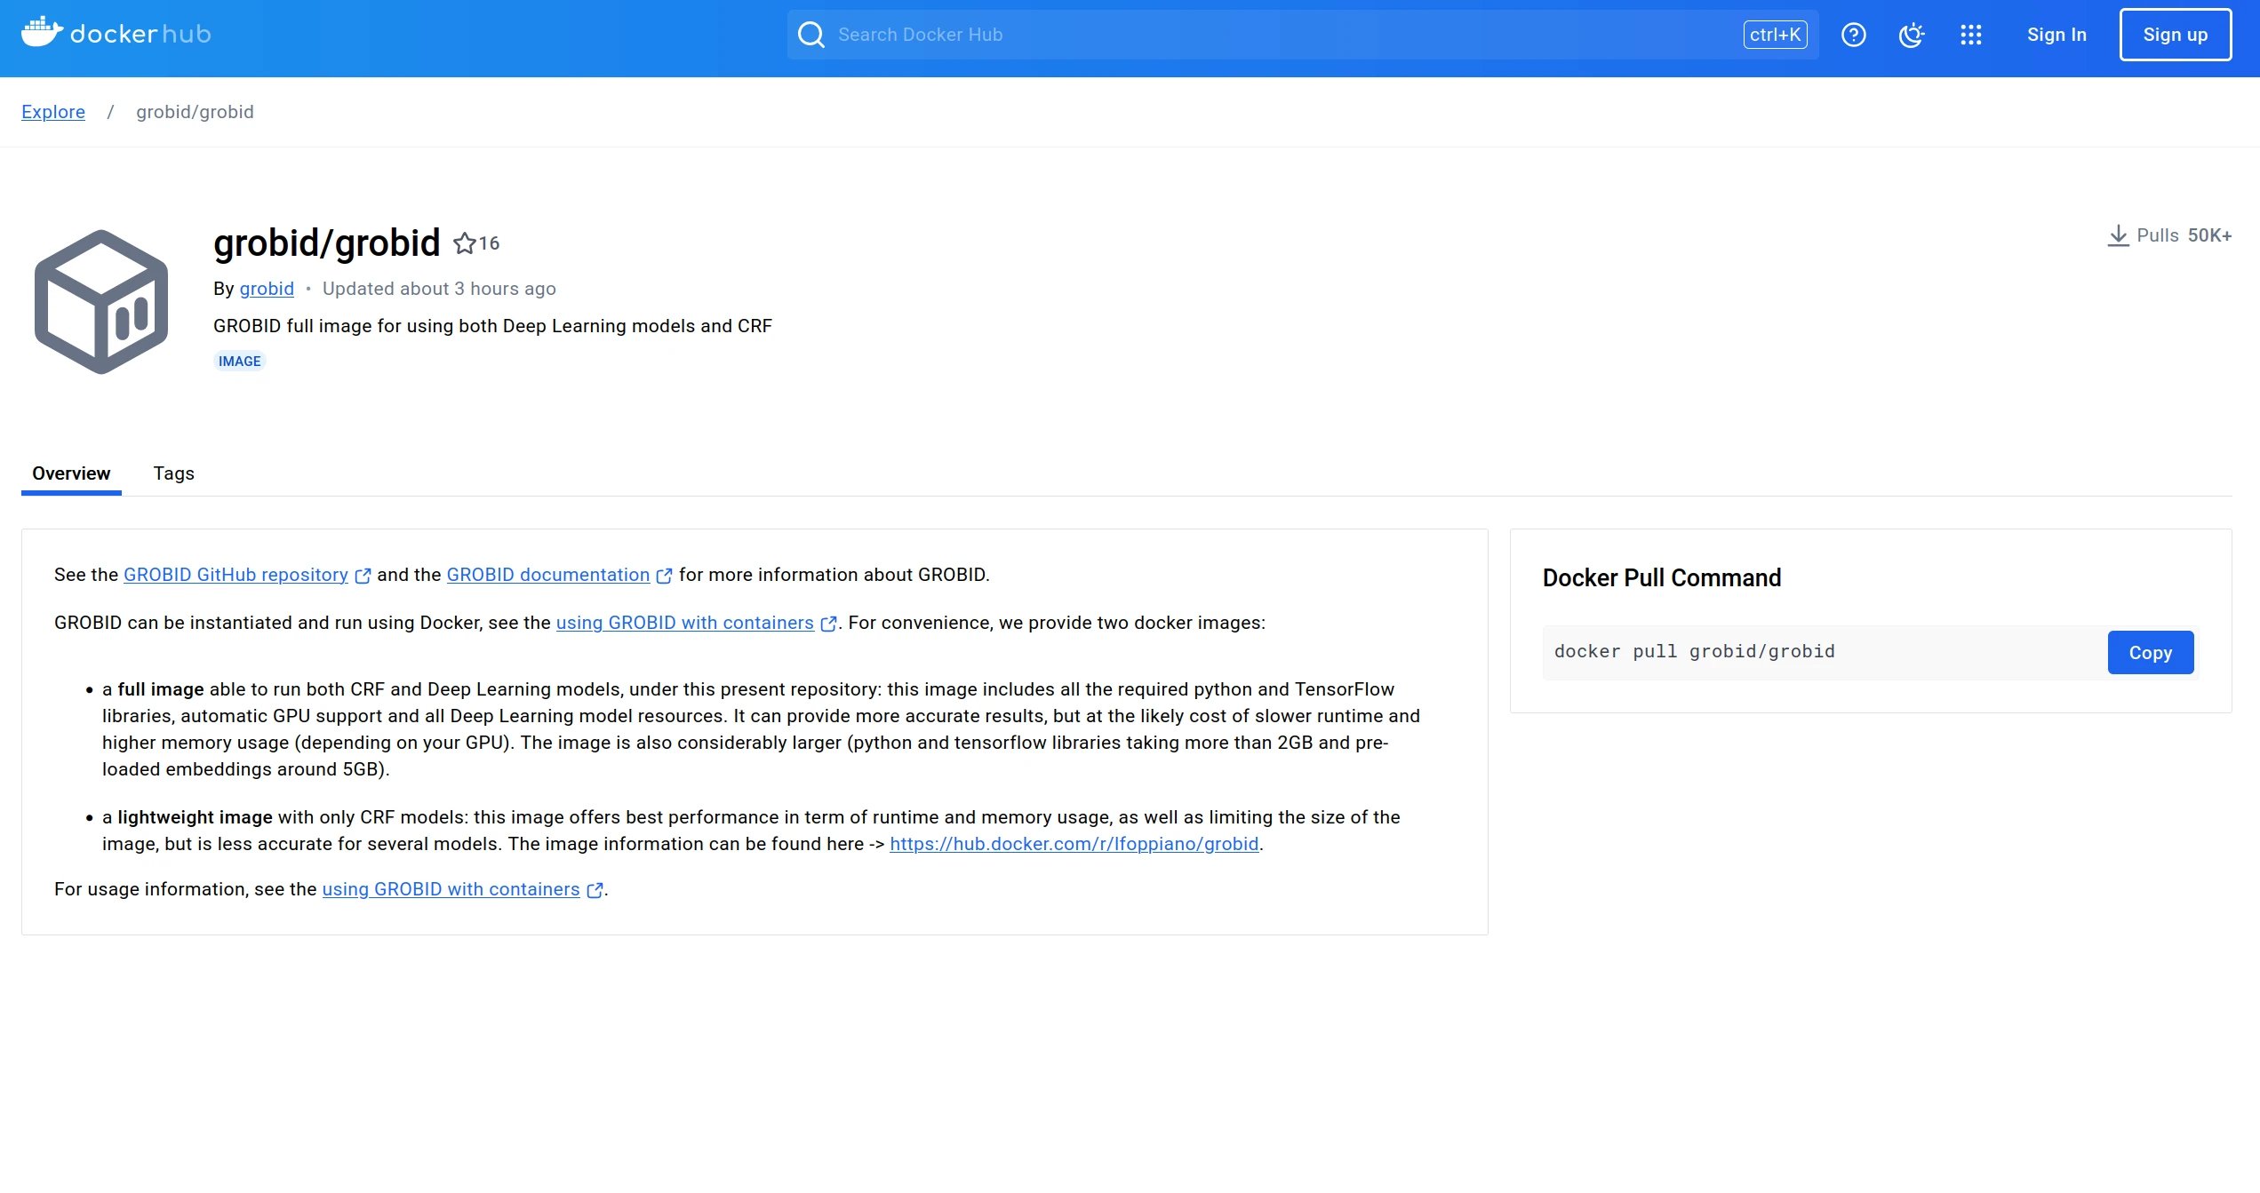Open the help question mark icon
The width and height of the screenshot is (2260, 1193).
point(1853,35)
